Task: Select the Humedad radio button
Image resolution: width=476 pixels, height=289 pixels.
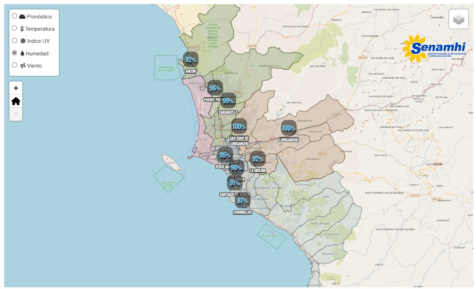Action: click(x=15, y=53)
